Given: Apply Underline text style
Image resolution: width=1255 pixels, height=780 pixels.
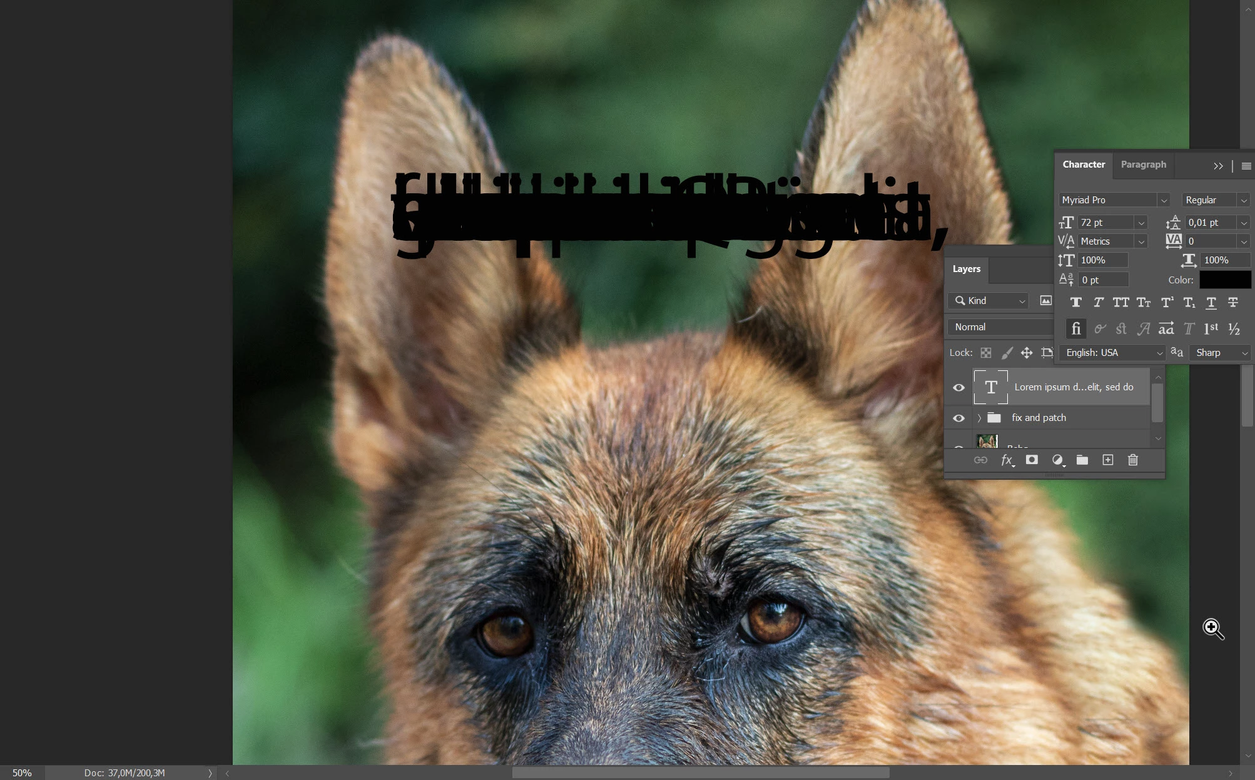Looking at the screenshot, I should 1211,303.
